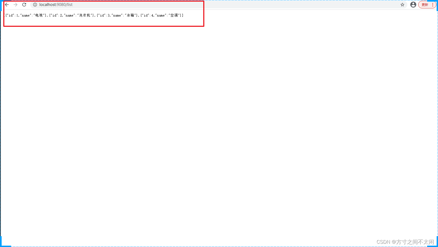Go back to the previous page
The width and height of the screenshot is (438, 247).
[7, 5]
